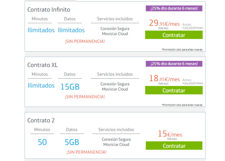Click the strikethrough 39,95€/mes old price
Image resolution: width=225 pixels, height=161 pixels.
(193, 28)
